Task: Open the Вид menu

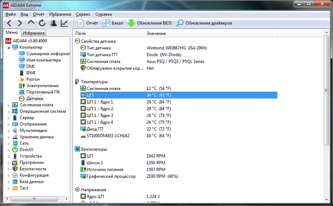Action: point(24,14)
